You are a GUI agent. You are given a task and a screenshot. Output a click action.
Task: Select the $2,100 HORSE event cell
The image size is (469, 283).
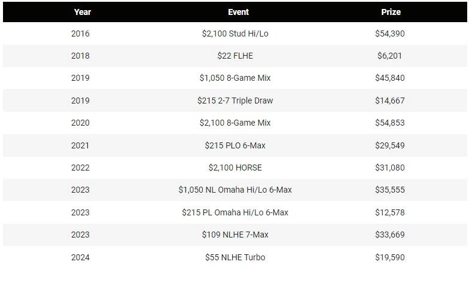(x=235, y=168)
